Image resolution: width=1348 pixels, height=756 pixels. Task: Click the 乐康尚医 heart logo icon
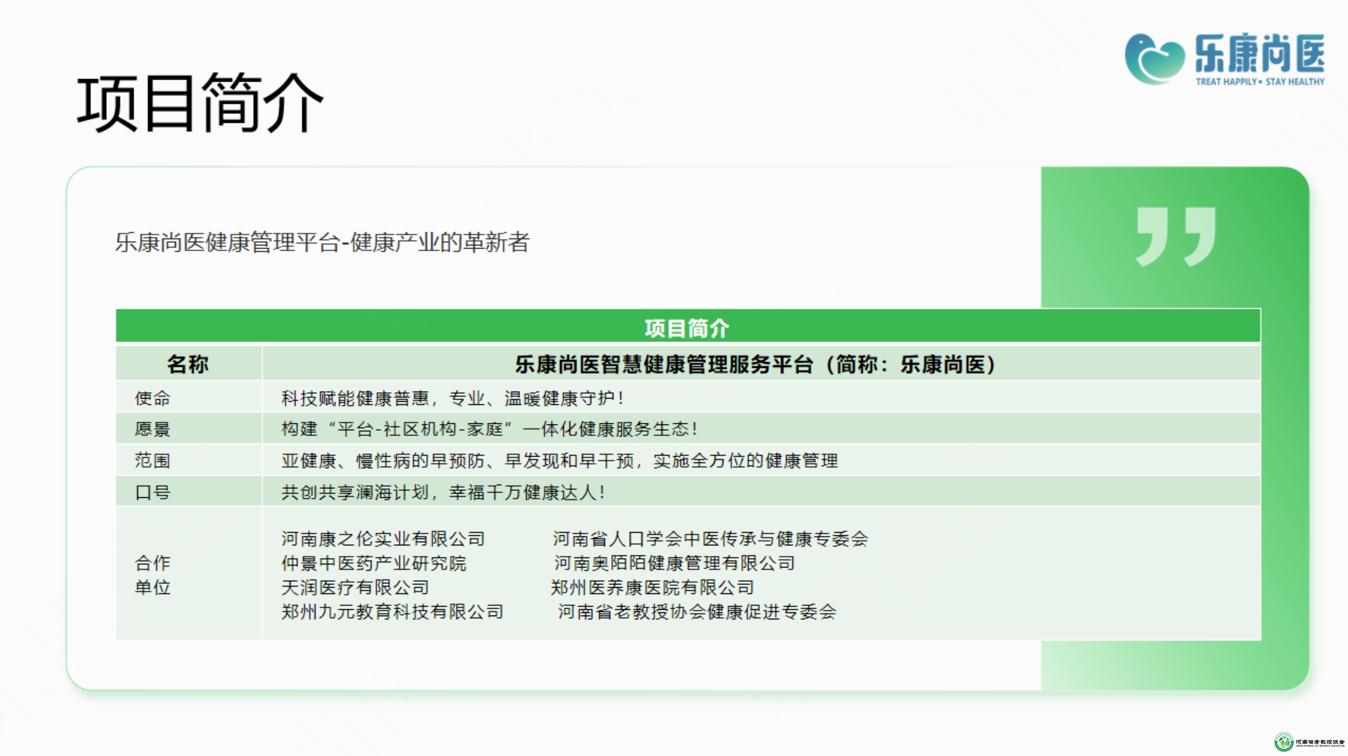pos(1154,59)
